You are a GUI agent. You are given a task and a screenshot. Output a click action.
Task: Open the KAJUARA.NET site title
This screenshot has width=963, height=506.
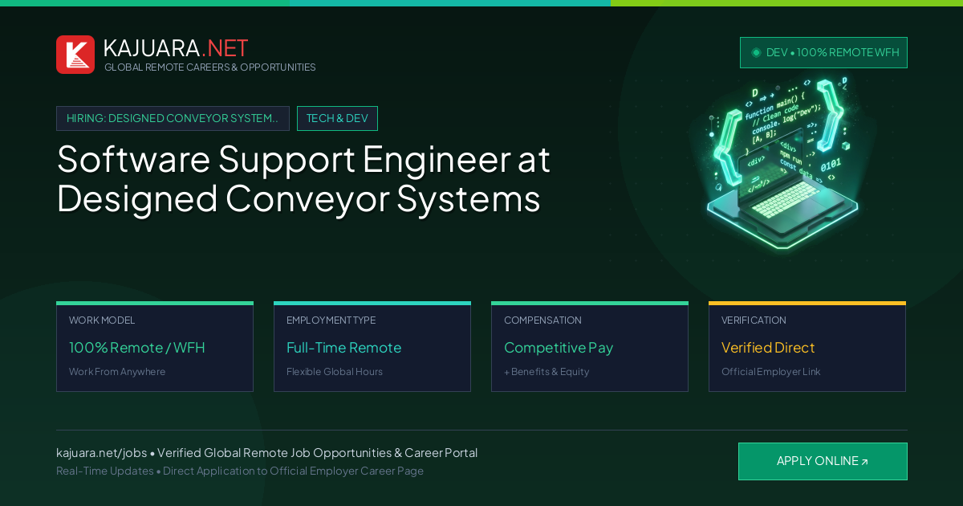click(176, 48)
